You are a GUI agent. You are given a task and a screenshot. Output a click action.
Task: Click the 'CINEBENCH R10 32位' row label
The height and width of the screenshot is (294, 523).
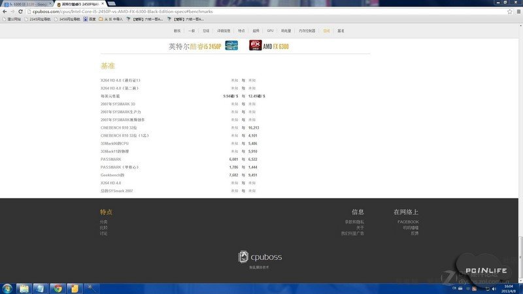coord(119,127)
